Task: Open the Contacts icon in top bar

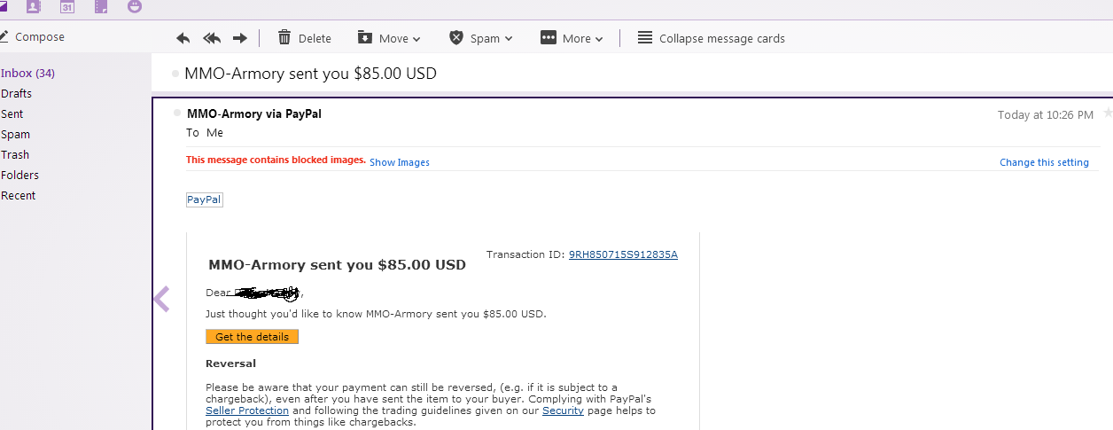Action: tap(33, 6)
